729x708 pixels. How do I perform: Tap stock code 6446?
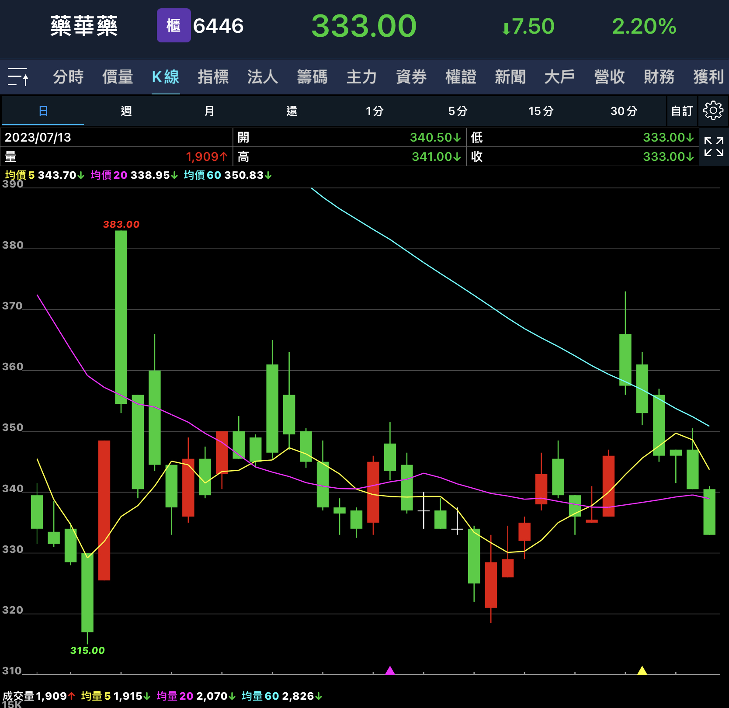[218, 26]
